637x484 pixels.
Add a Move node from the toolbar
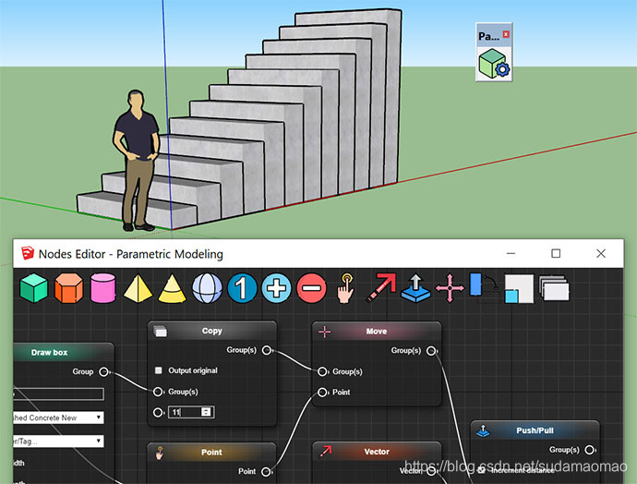pyautogui.click(x=450, y=288)
